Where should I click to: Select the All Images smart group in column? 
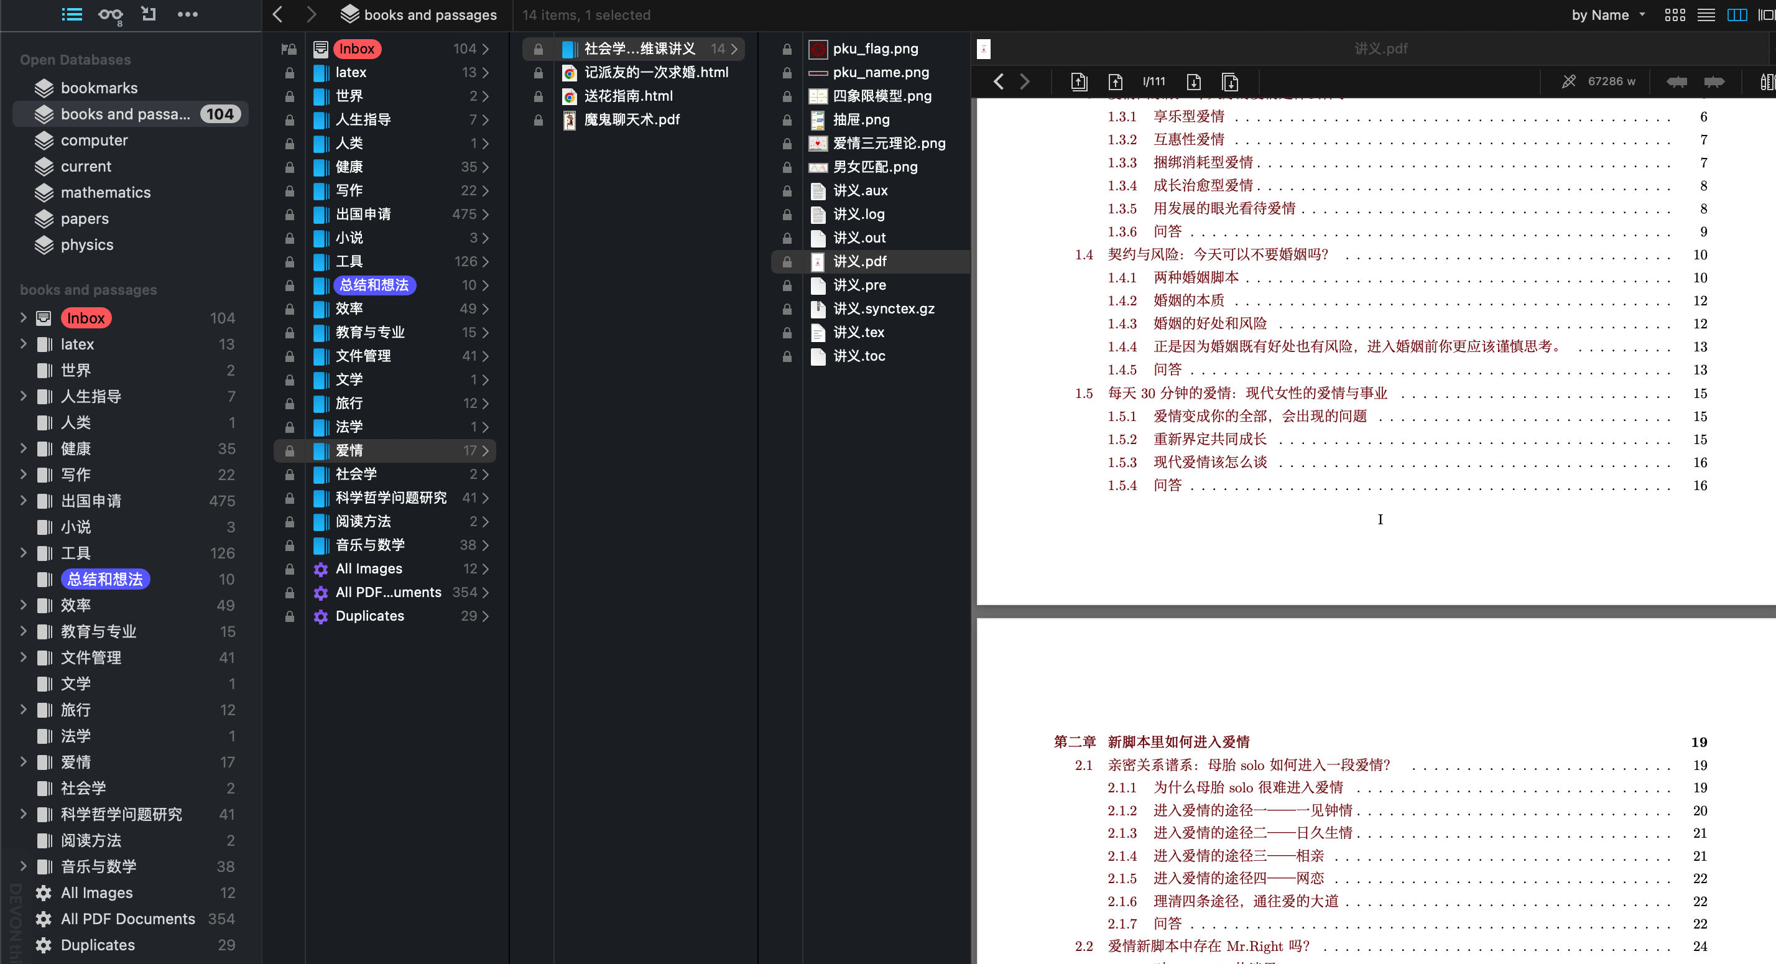(x=369, y=569)
